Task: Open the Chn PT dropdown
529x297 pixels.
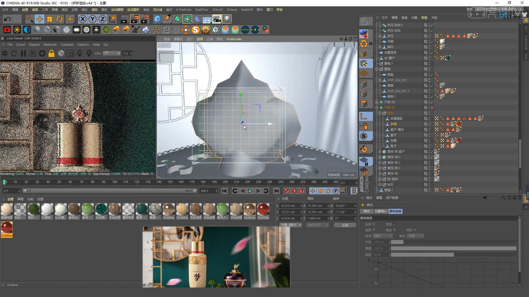Action: click(x=112, y=53)
